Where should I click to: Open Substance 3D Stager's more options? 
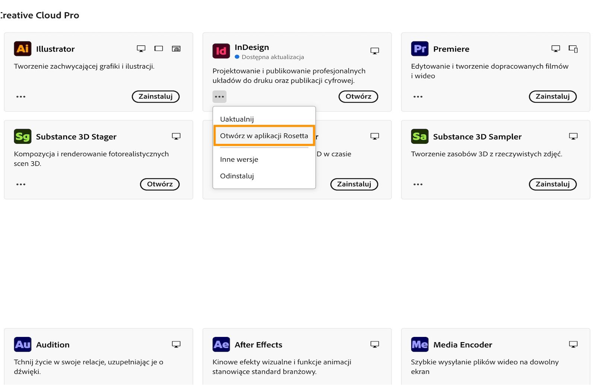click(21, 184)
